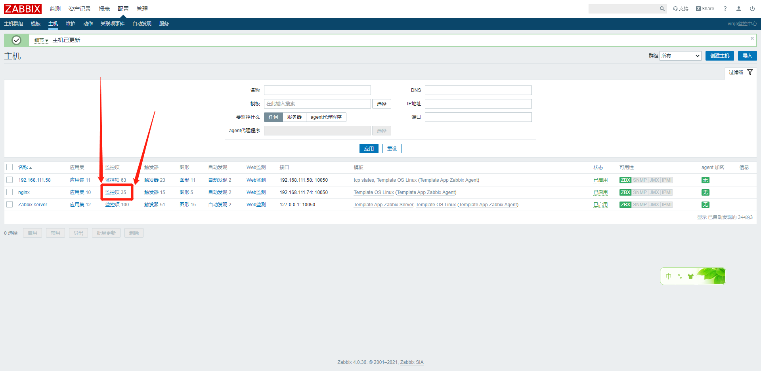Sort hosts by 状态 column

pyautogui.click(x=598, y=167)
